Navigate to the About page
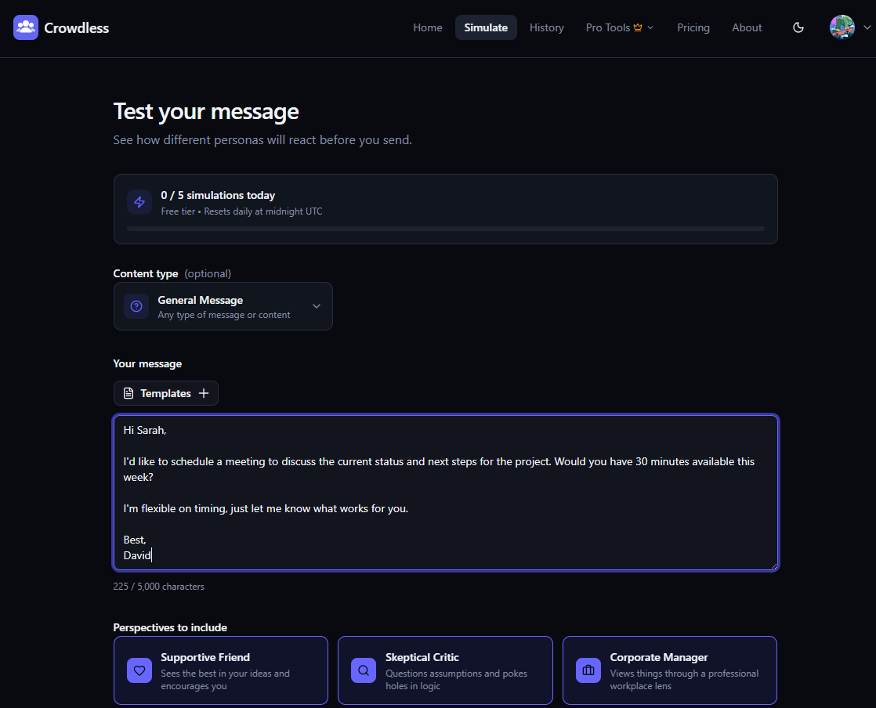Screen dimensions: 876x708 (747, 27)
